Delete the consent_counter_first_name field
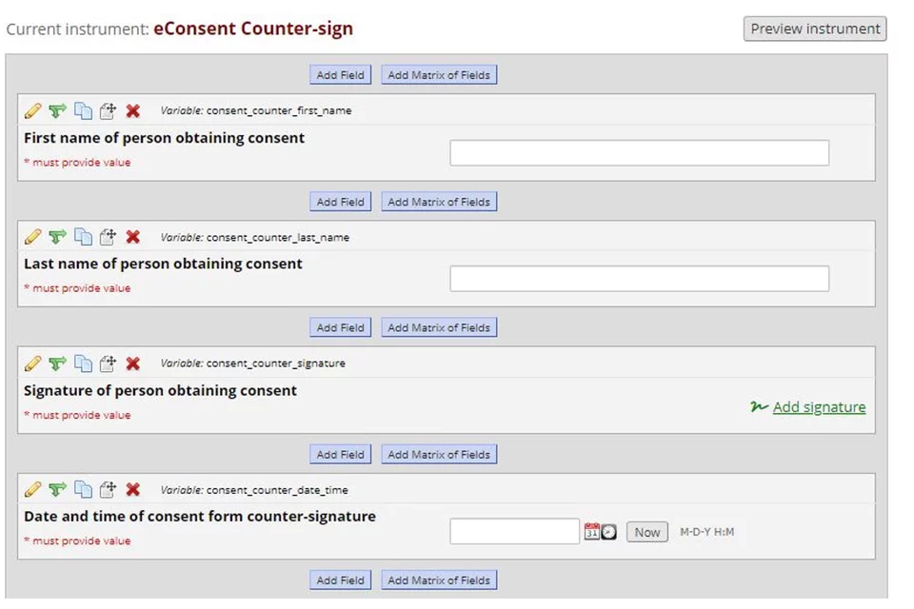 [x=133, y=110]
